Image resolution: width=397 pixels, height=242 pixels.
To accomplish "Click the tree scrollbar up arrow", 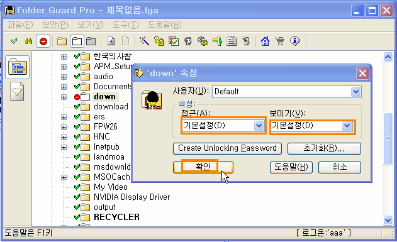I will pos(388,57).
